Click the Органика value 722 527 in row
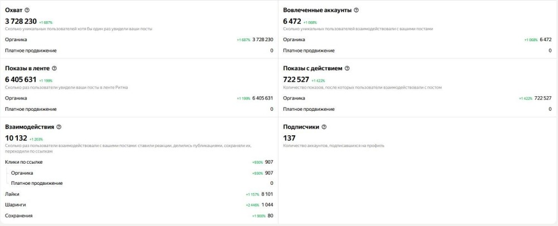The width and height of the screenshot is (558, 226). pos(543,99)
